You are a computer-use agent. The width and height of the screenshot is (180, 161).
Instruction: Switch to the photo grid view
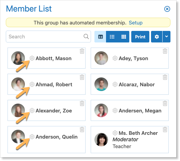[x=124, y=37]
